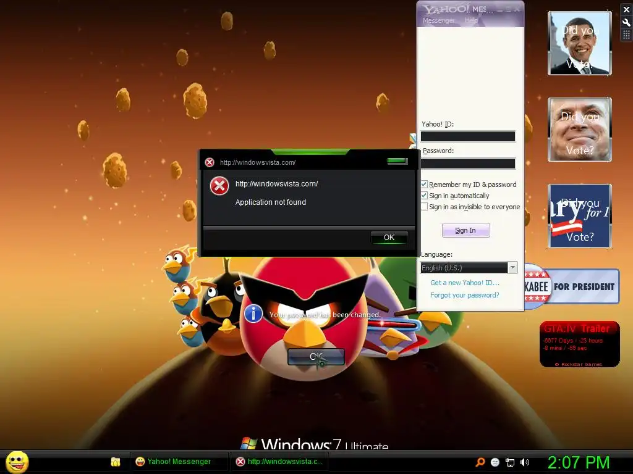Viewport: 633px width, 474px height.
Task: Switch to windowsvista.com taskbar button
Action: coord(279,462)
